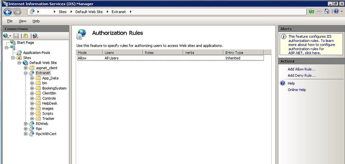The width and height of the screenshot is (345, 164).
Task: Click the Create New Connection globe icon
Action: point(6,36)
